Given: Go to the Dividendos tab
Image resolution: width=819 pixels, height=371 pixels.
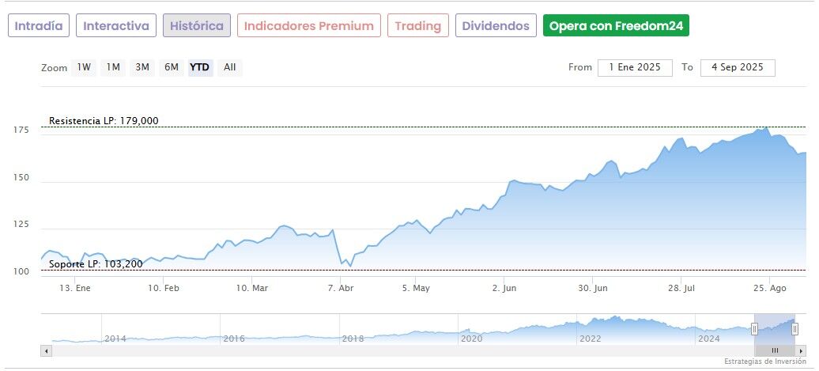Looking at the screenshot, I should [x=496, y=25].
